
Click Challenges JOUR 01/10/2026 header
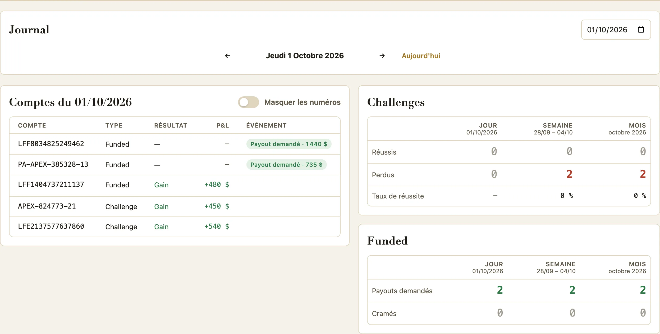(482, 129)
